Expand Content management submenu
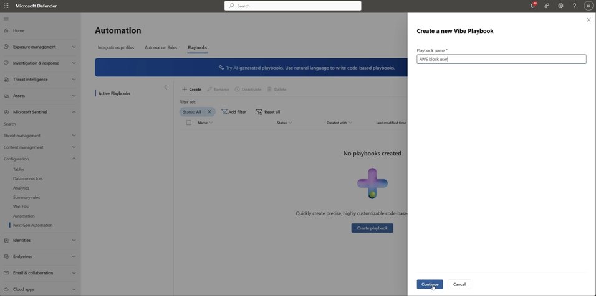 (74, 147)
